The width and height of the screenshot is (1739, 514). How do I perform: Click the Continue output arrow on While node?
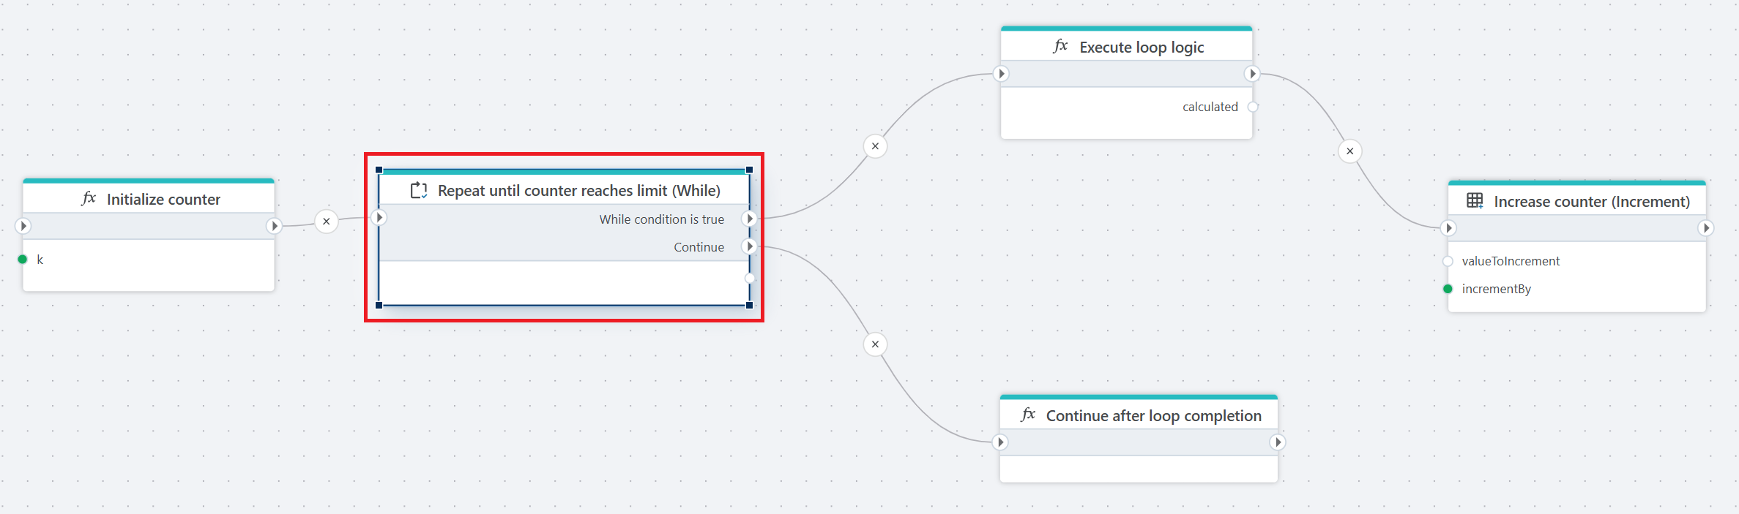click(749, 246)
